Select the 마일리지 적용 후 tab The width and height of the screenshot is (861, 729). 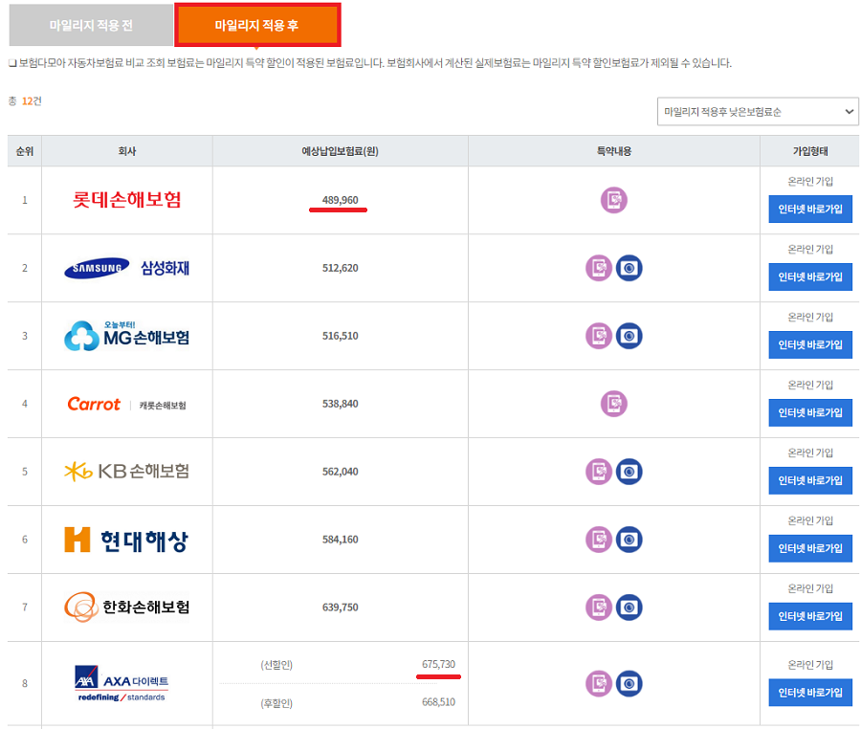[x=257, y=25]
